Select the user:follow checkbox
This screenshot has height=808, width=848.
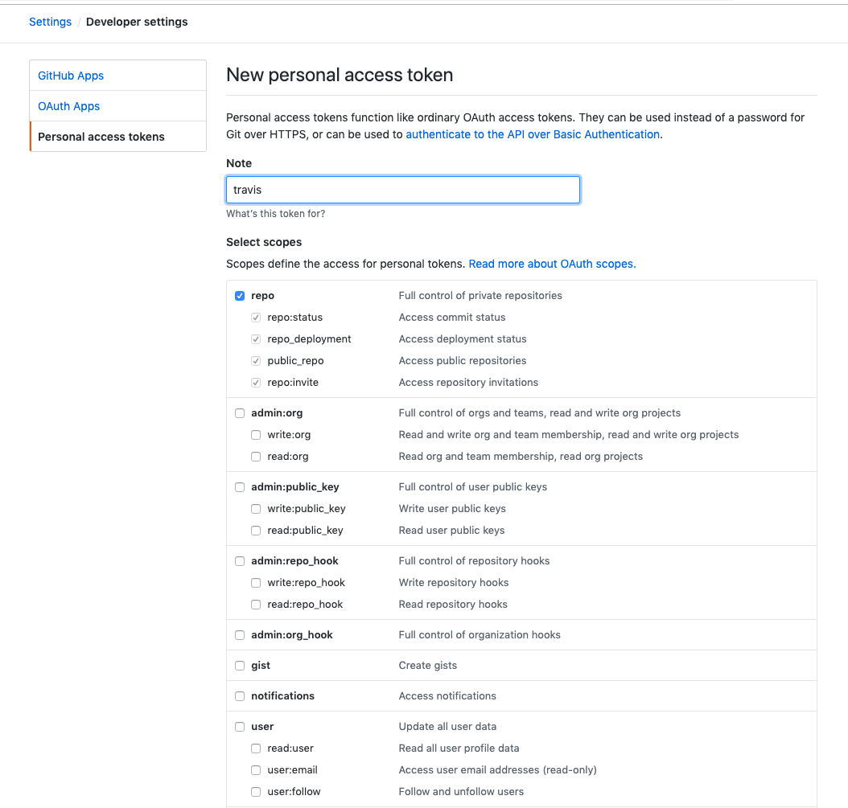click(x=256, y=792)
